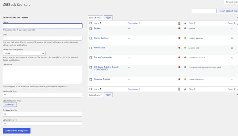Click the red SEO dot in U.S. Green Building Council row

click(x=179, y=67)
